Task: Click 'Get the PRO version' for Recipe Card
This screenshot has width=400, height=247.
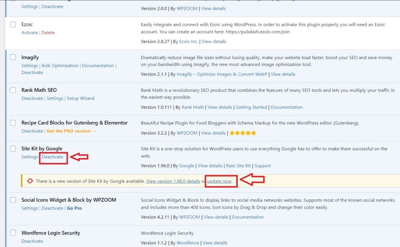Action: pyautogui.click(x=71, y=131)
